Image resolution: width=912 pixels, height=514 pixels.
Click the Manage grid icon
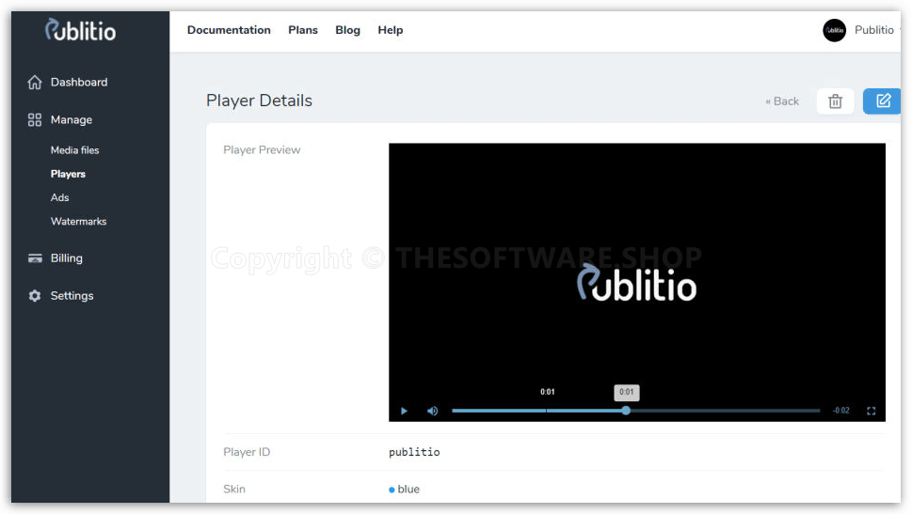pyautogui.click(x=35, y=119)
